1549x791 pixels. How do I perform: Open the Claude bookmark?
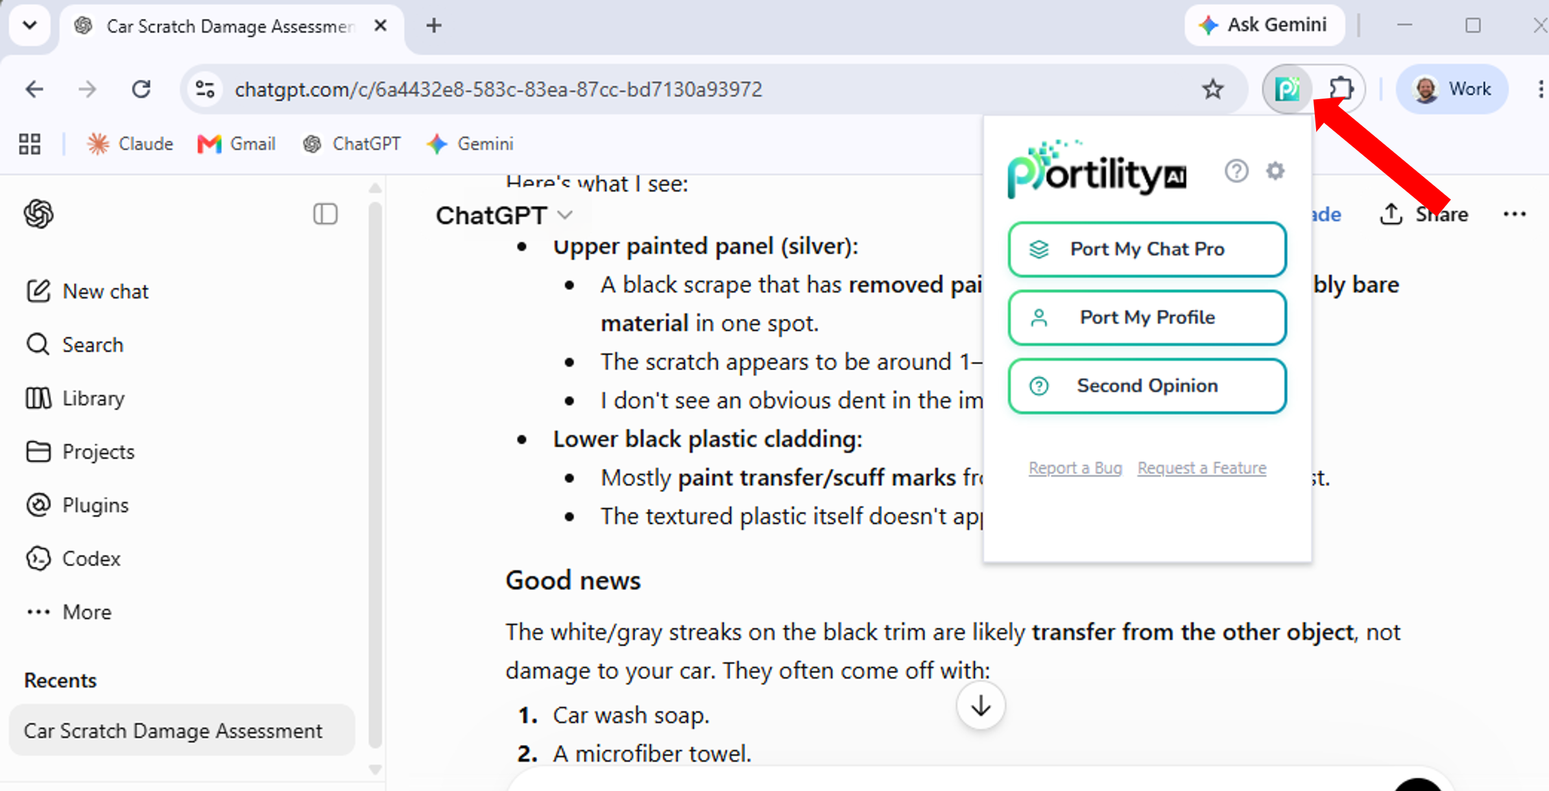130,143
